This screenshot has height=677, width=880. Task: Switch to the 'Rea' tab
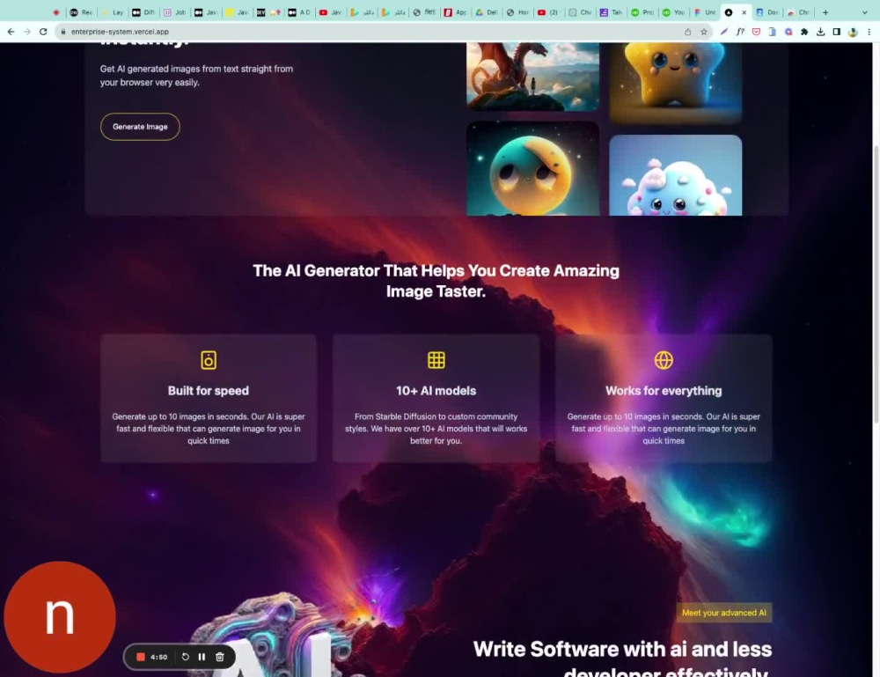tap(81, 12)
